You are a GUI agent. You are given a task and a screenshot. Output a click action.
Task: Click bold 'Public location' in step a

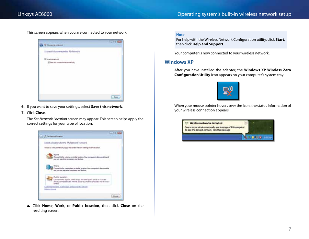[86, 206]
